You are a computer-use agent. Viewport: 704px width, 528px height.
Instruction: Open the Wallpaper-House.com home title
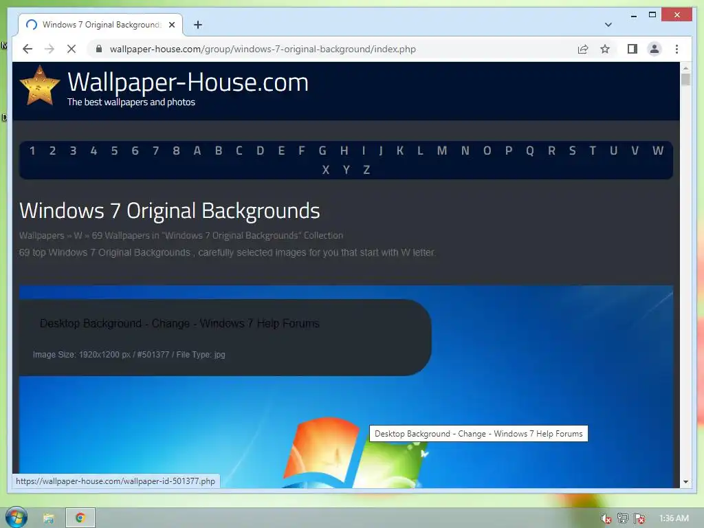[188, 82]
